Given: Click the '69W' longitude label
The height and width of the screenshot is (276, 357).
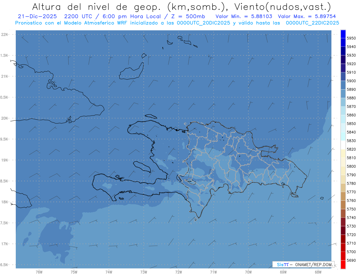Looking at the screenshot, I should pyautogui.click(x=283, y=272).
